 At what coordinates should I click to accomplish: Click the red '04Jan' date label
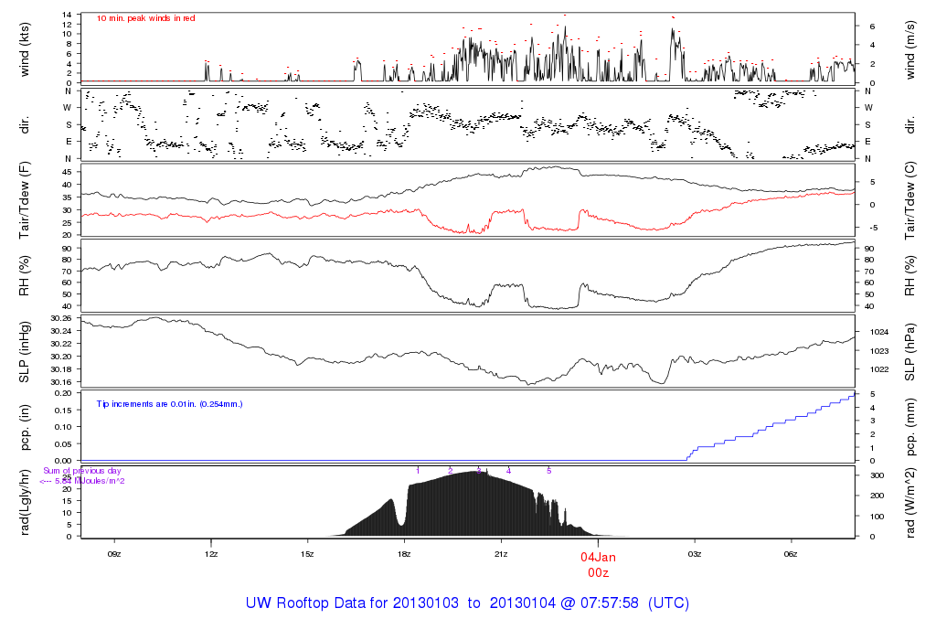pos(598,557)
